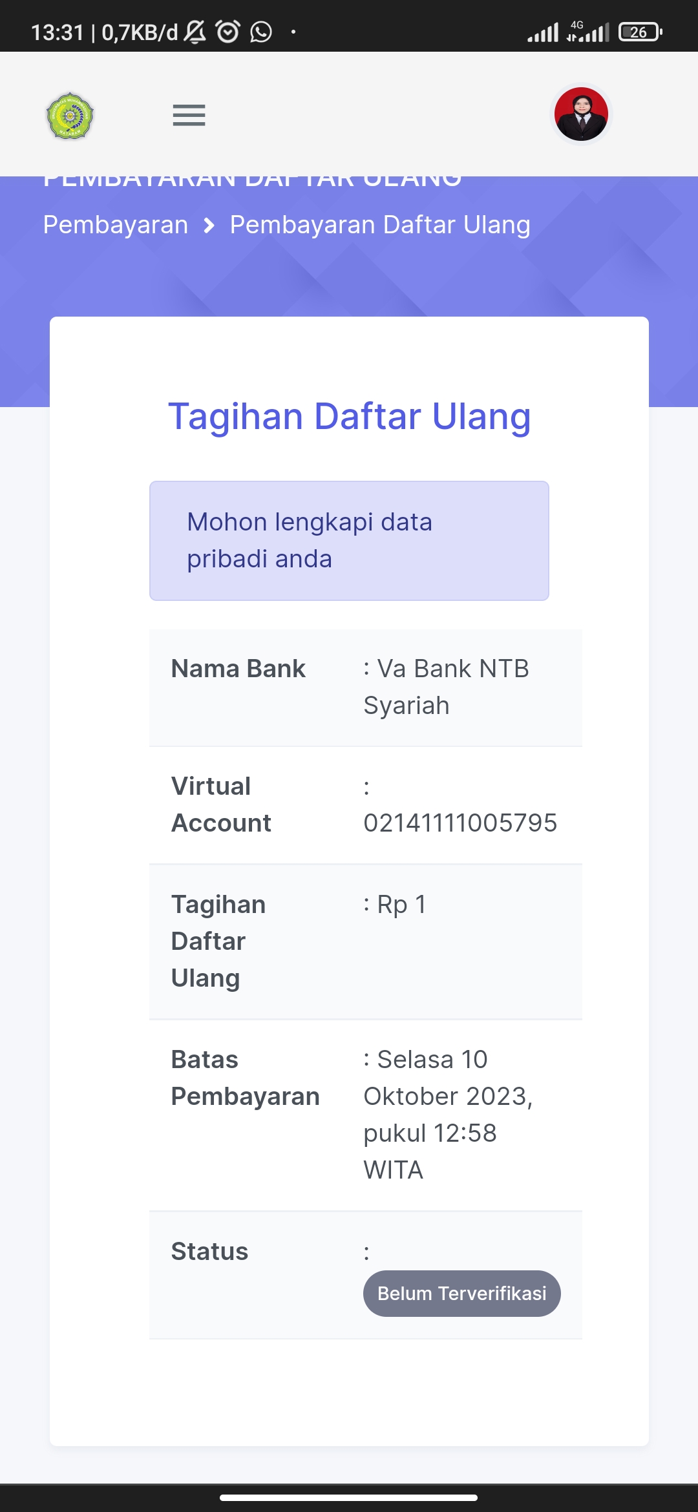
Task: Tap the alarm clock status icon
Action: click(227, 32)
